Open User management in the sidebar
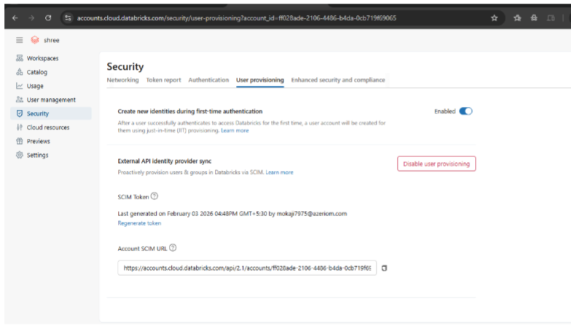 [50, 100]
